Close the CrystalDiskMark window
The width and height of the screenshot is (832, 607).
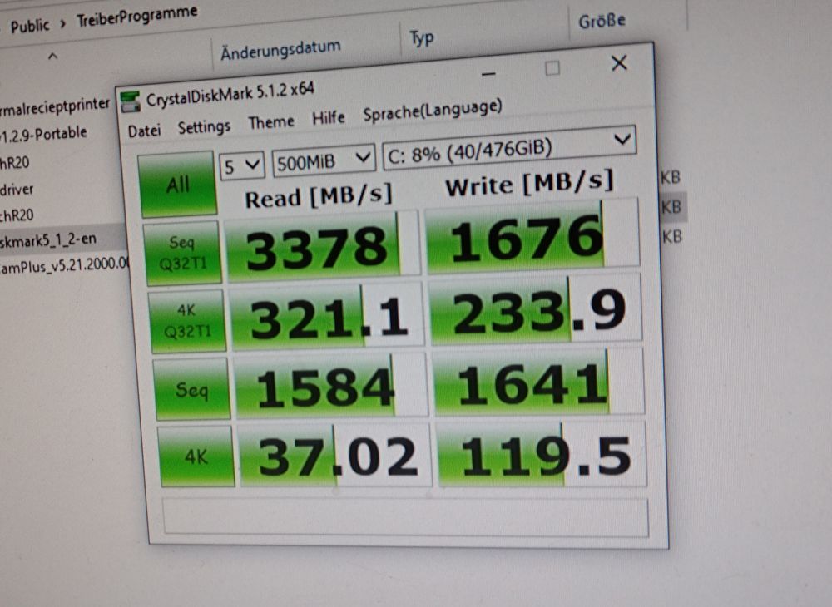(619, 63)
